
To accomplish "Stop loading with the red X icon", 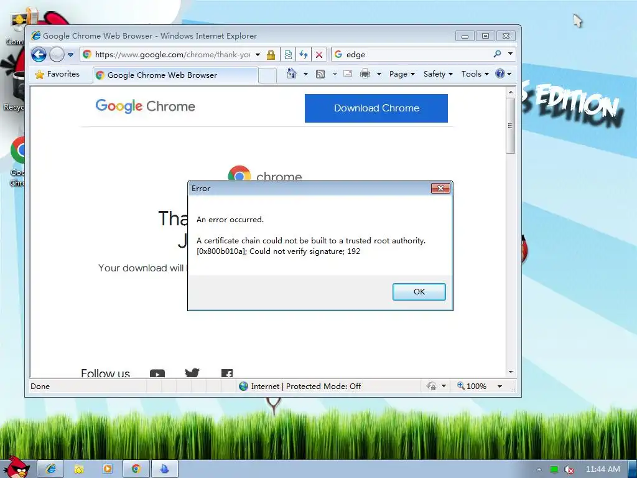I will click(x=319, y=55).
